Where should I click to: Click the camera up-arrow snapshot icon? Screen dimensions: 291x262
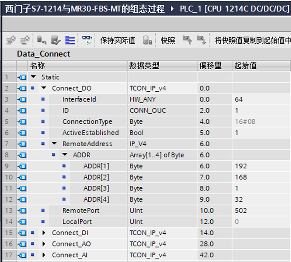tap(187, 40)
